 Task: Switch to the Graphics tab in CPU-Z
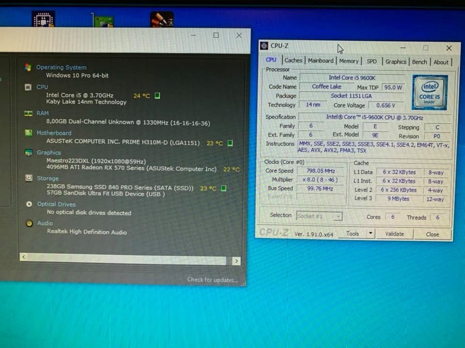tap(396, 61)
